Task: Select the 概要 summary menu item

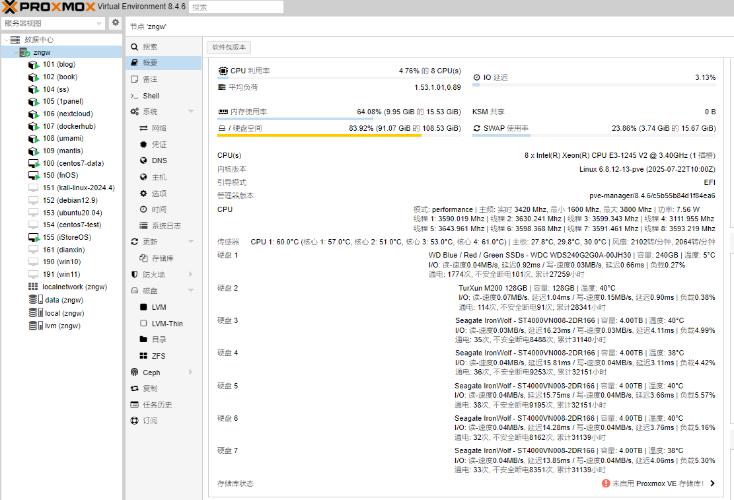Action: (x=151, y=63)
